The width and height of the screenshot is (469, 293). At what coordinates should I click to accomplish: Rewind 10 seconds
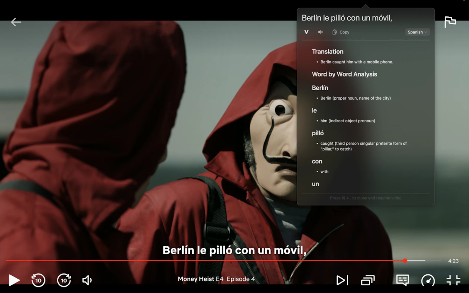click(38, 280)
